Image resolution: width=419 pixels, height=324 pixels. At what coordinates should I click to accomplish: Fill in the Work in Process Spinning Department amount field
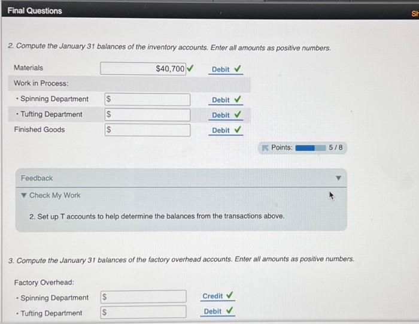147,99
